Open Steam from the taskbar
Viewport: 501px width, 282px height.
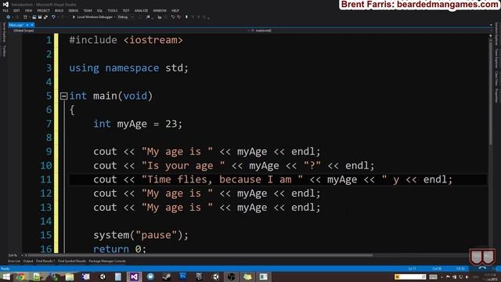pos(167,277)
